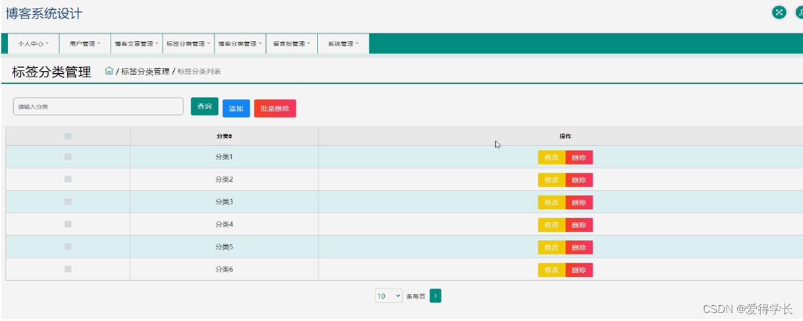
Task: Click the 标签分类管理 breadcrumb link
Action: 145,71
